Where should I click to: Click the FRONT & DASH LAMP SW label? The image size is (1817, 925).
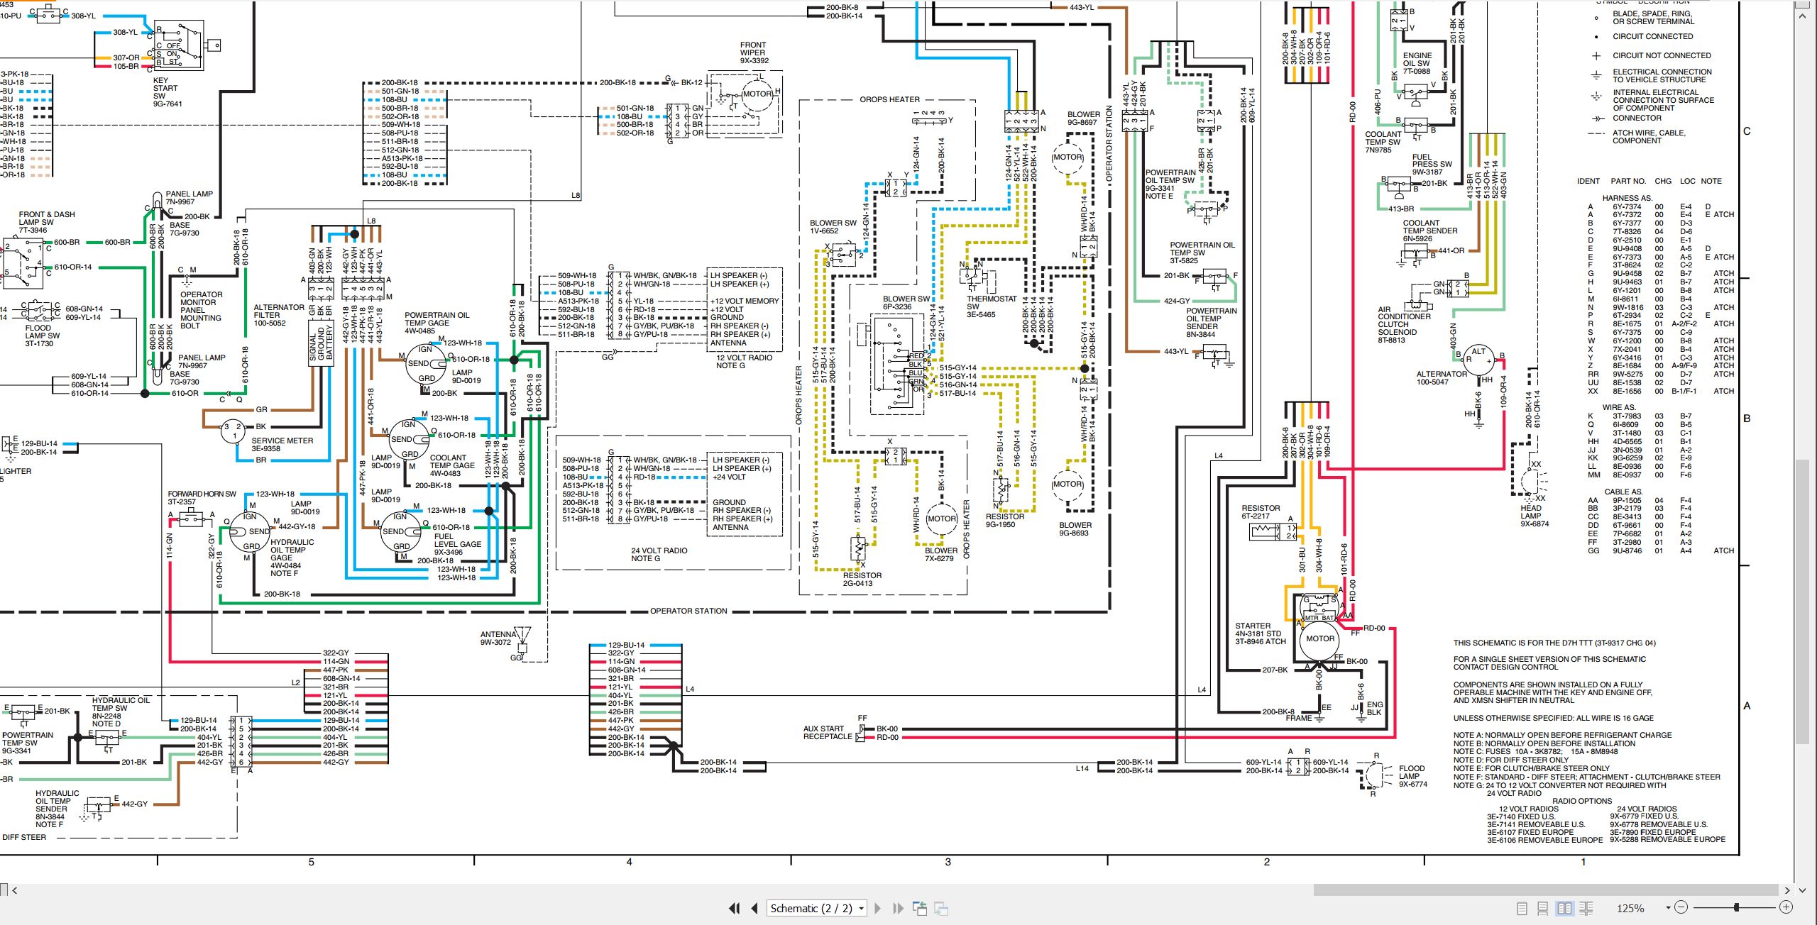46,218
